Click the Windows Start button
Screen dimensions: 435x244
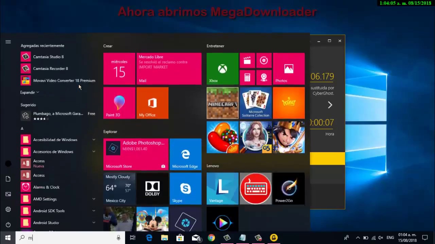[8, 238]
